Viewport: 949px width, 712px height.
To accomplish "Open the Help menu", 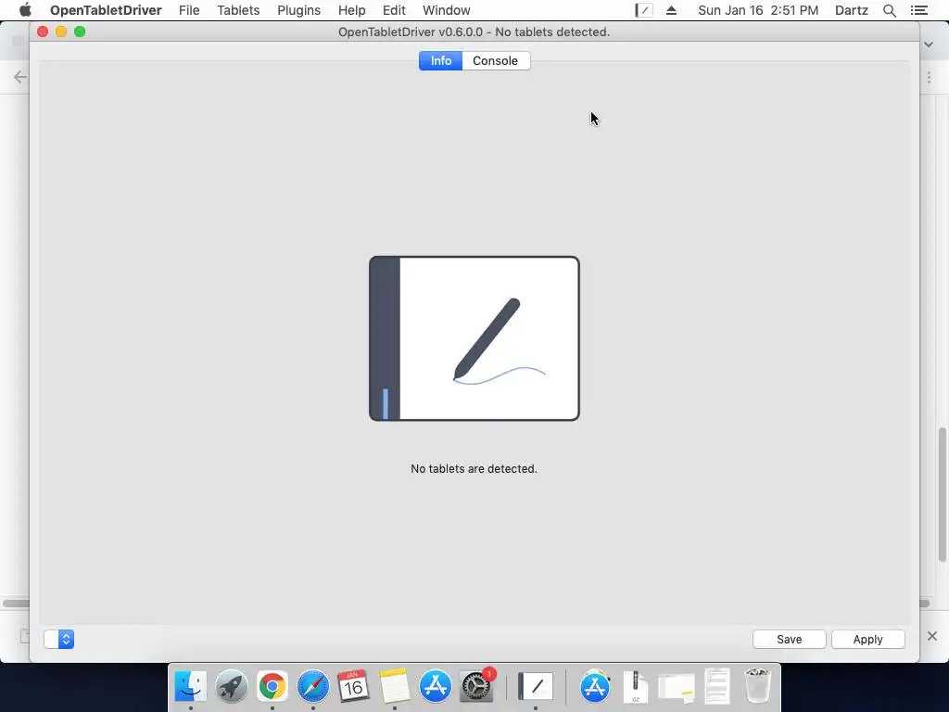I will 351,10.
